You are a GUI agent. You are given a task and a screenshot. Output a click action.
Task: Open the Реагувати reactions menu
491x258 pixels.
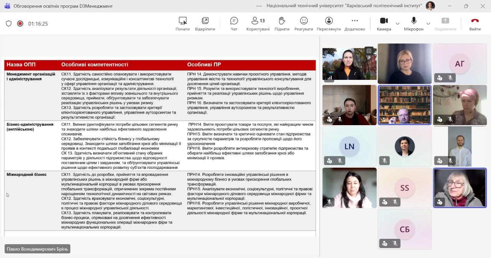pyautogui.click(x=304, y=23)
